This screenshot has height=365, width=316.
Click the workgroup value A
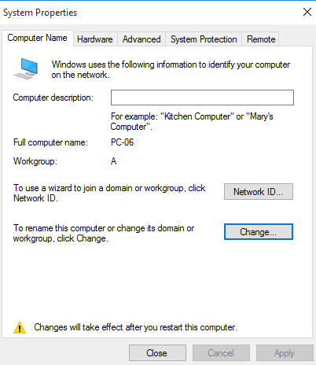(113, 161)
